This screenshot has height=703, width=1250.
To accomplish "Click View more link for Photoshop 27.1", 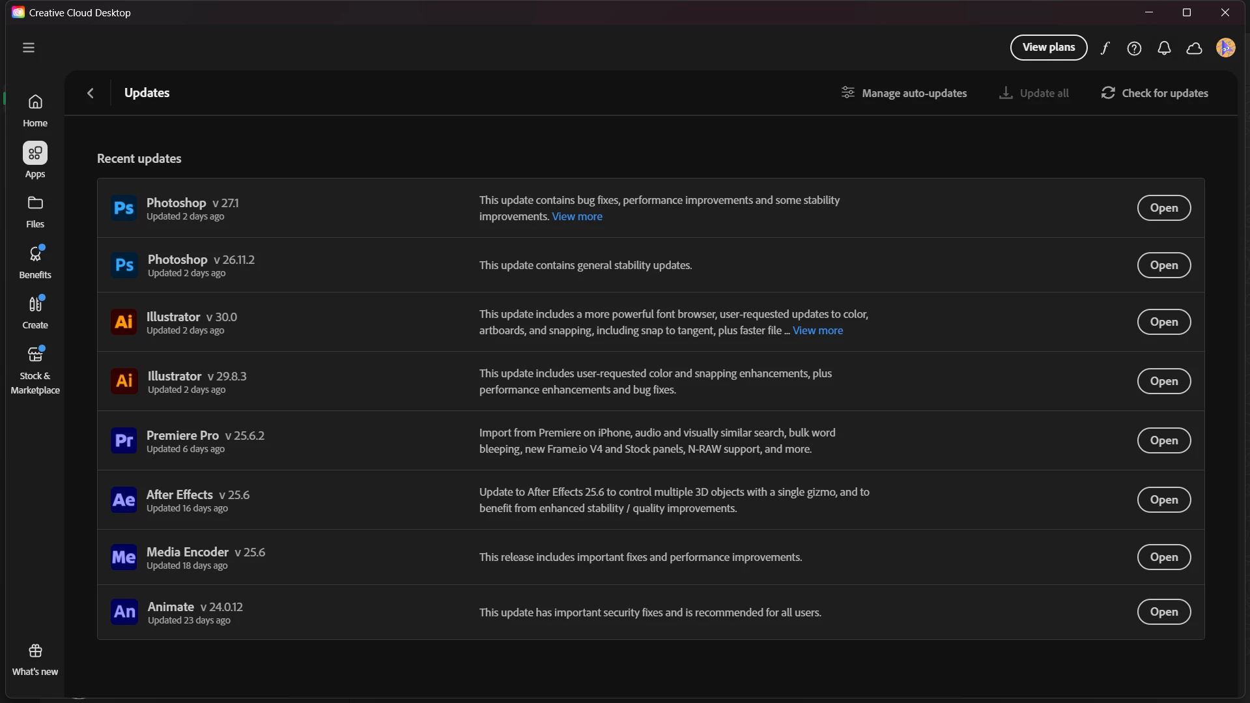I will click(576, 216).
